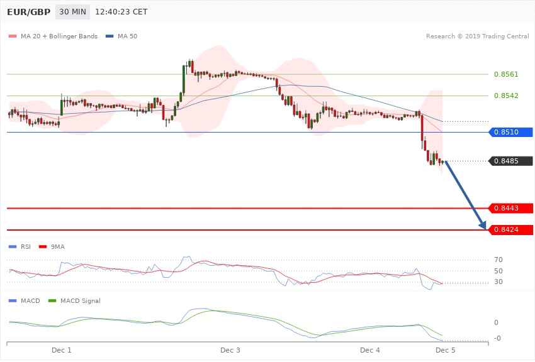Click the 30 MIN timeframe badge

pos(72,12)
